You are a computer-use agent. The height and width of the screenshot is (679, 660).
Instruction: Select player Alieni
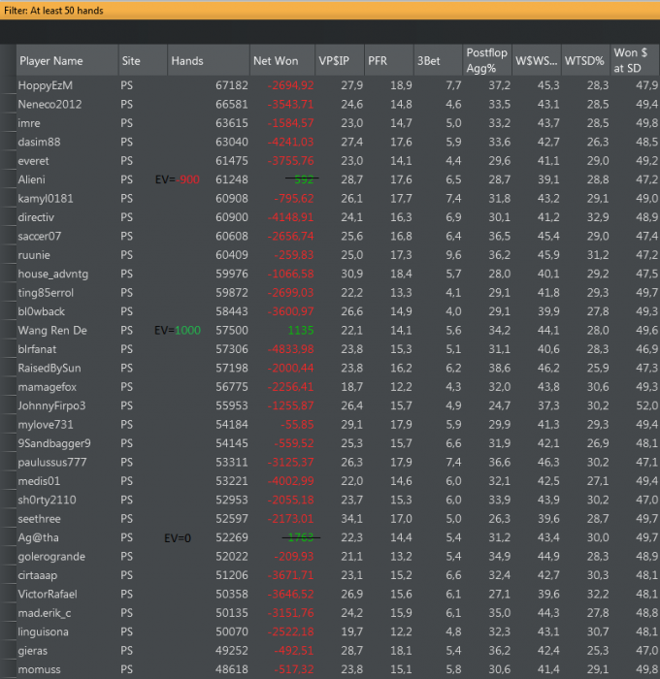(x=31, y=179)
